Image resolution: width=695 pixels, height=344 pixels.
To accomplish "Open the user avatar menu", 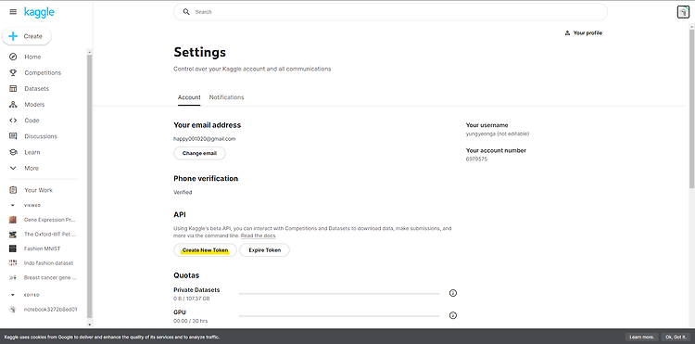I will click(683, 12).
